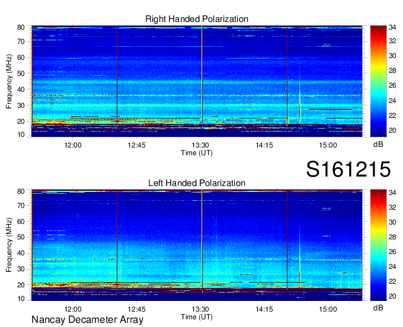The height and width of the screenshot is (327, 403).
Task: Click the "Nancay Decameter Array" caption
Action: (87, 320)
